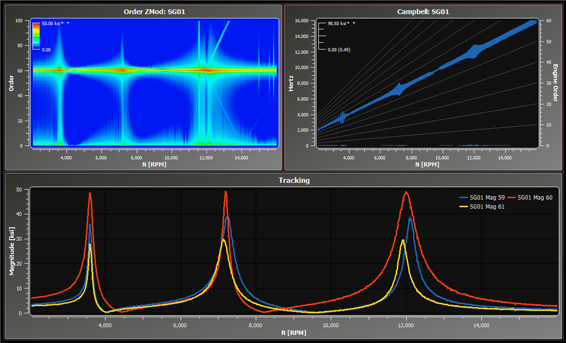The image size is (566, 343).
Task: Click the 98.50 ksi Campbell scale value
Action: click(x=336, y=23)
